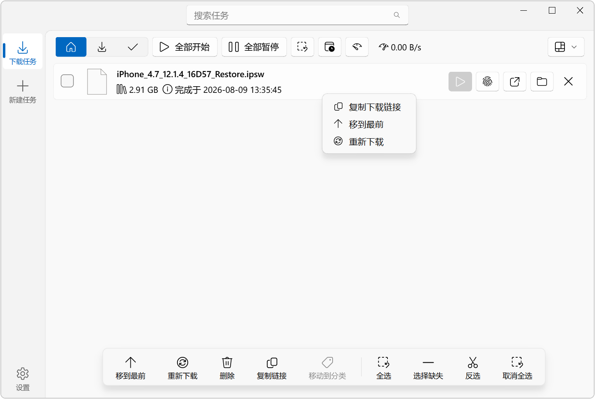Choose 重新下载 from context menu

(369, 142)
